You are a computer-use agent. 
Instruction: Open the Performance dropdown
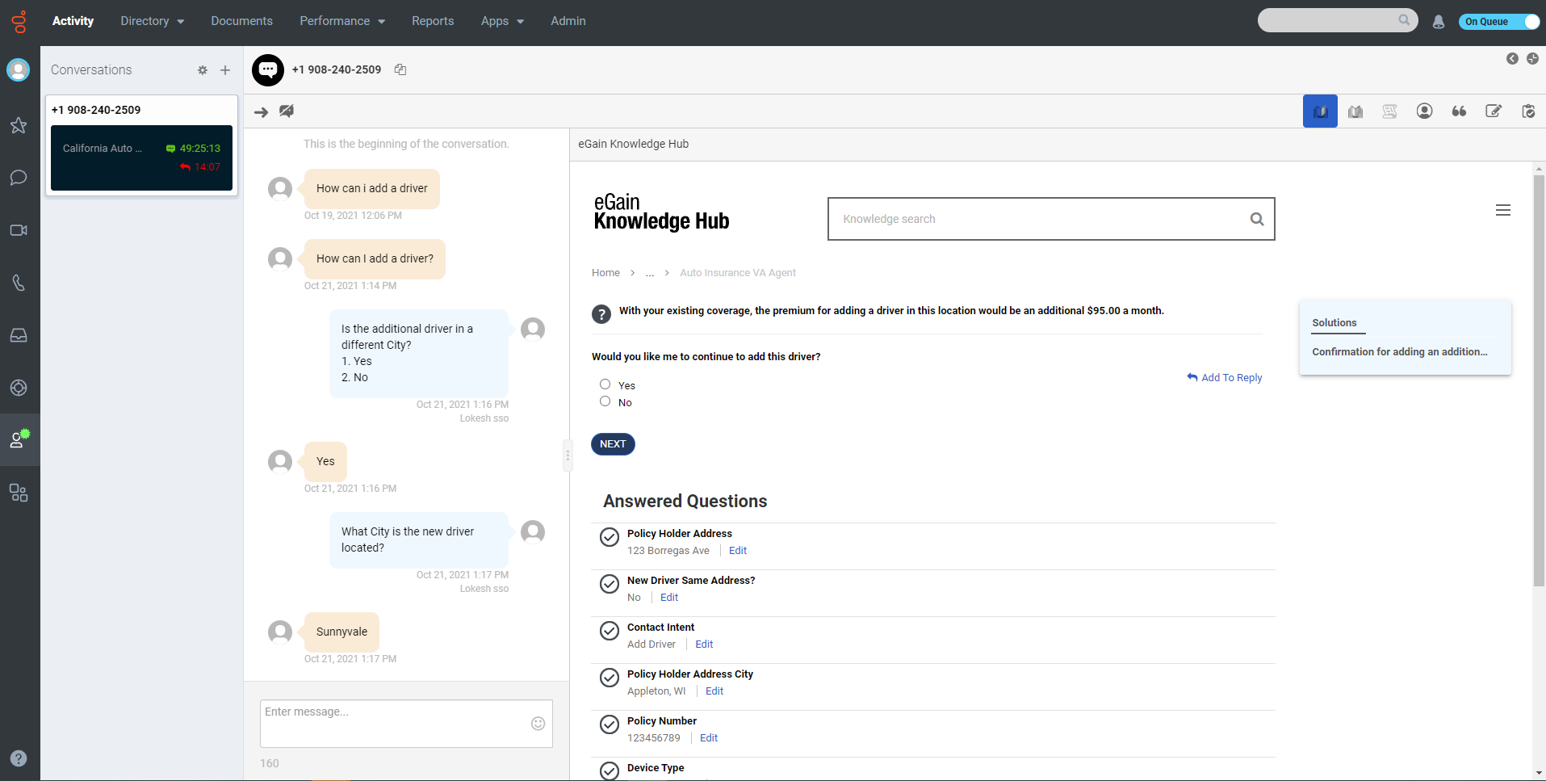tap(341, 21)
